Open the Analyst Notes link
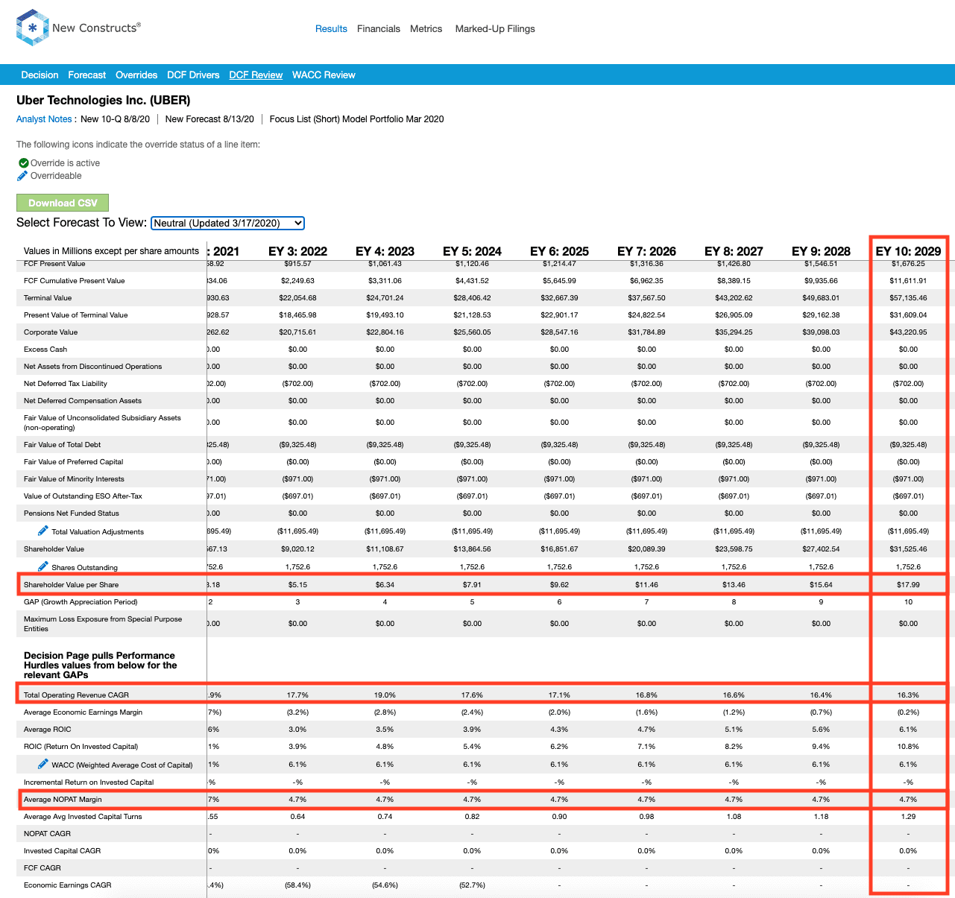The image size is (955, 898). point(44,119)
